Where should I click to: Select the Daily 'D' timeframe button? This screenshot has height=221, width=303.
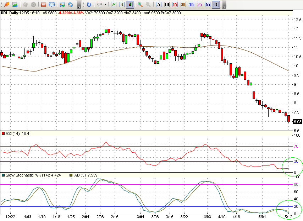click(x=216, y=5)
